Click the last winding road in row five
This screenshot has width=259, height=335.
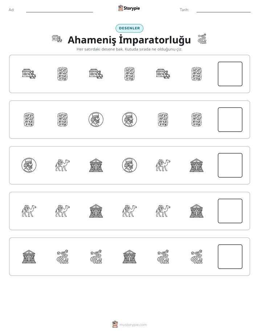[x=196, y=257]
